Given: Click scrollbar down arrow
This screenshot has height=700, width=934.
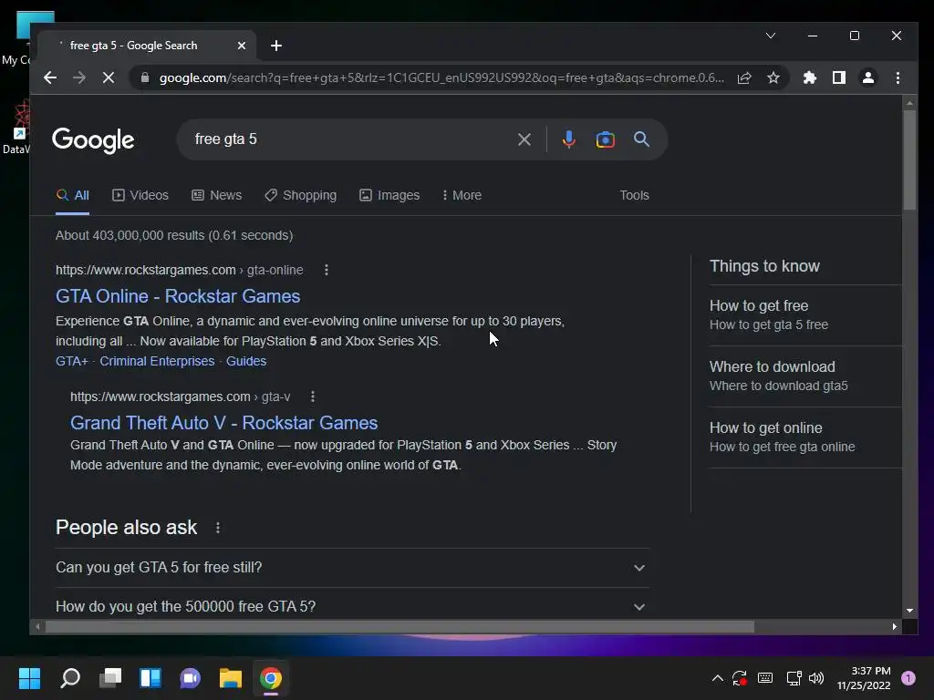Looking at the screenshot, I should coord(909,611).
